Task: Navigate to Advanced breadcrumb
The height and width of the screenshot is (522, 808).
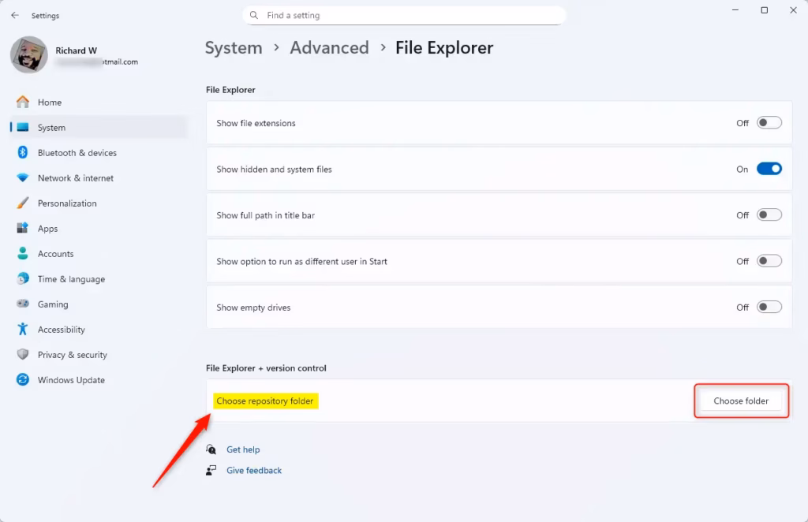Action: coord(329,48)
